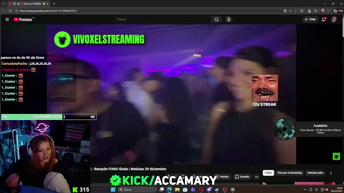Close the 'Otra vez FUN4D0' tab
Screen dimensions: 344x193
click(x=47, y=4)
